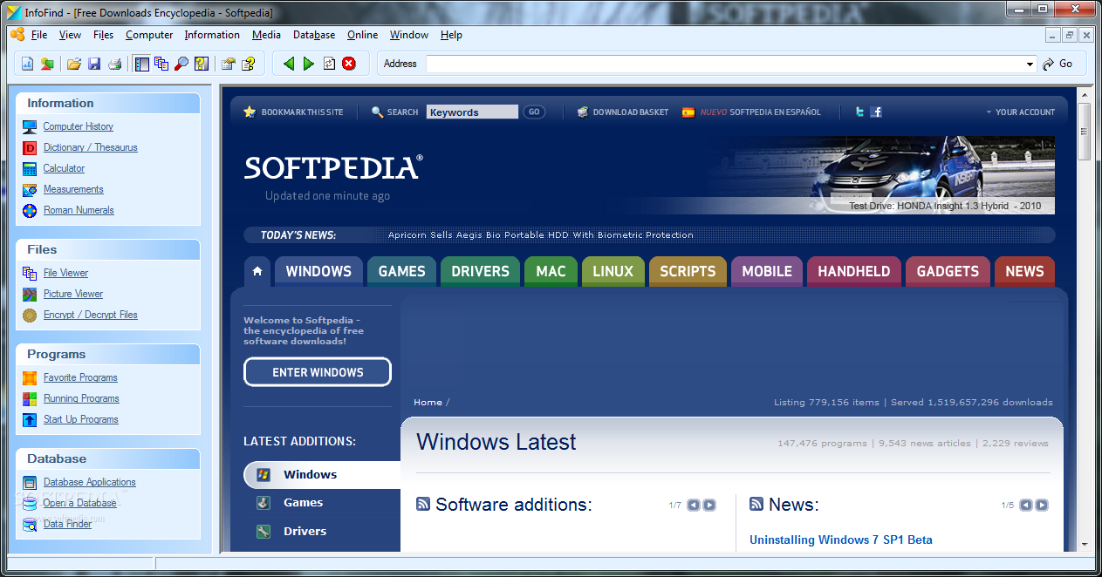The width and height of the screenshot is (1102, 577).
Task: Switch to the GADGETS tab
Action: click(948, 271)
